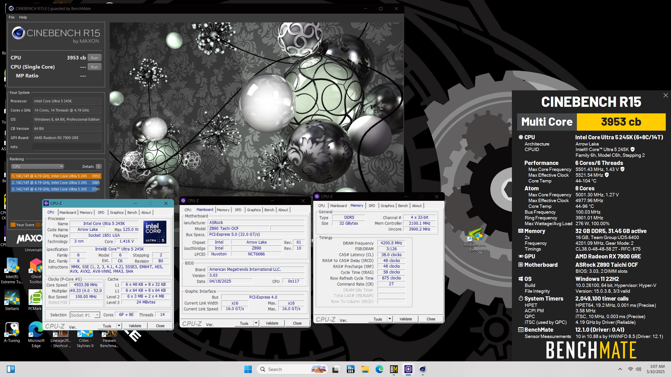
Task: Open About tab in right CPU-Z window
Action: [417, 206]
